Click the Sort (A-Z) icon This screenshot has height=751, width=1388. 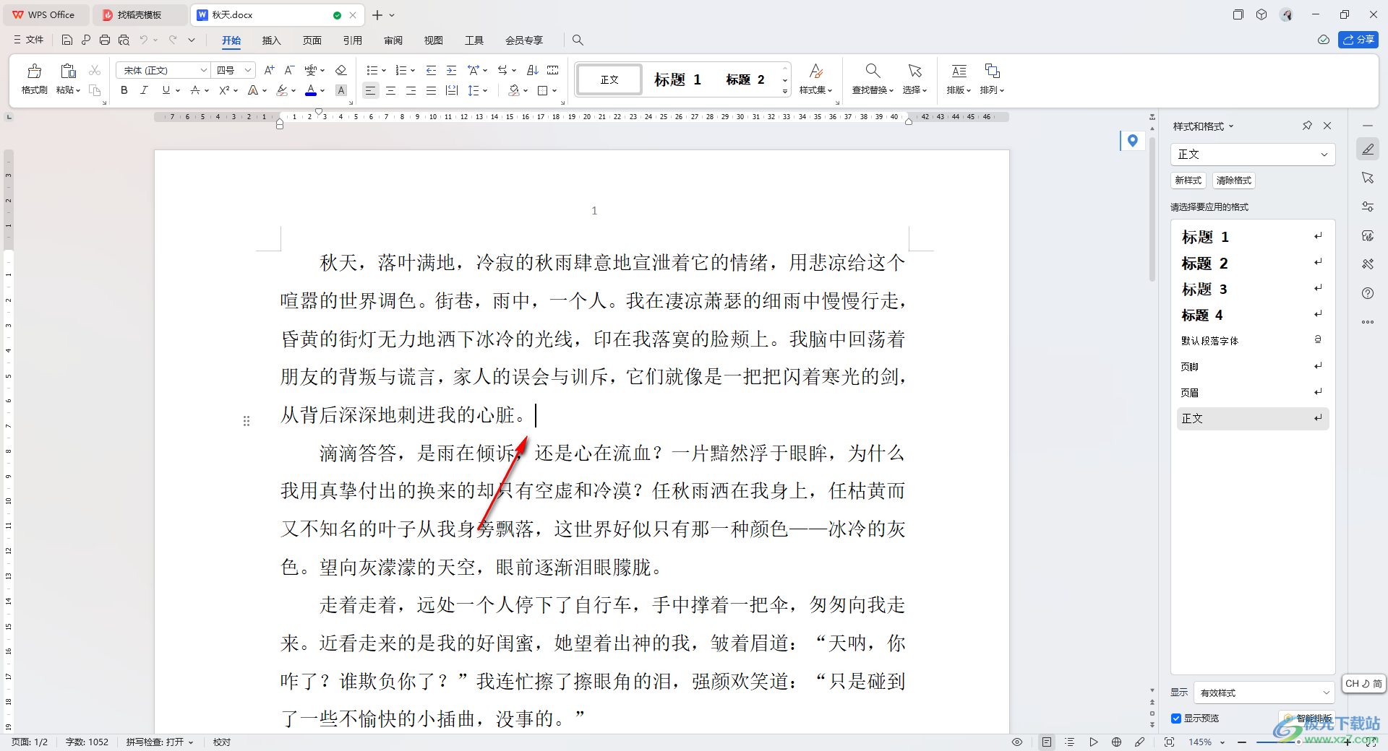[x=533, y=70]
